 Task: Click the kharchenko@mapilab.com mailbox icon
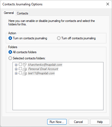(25, 64)
